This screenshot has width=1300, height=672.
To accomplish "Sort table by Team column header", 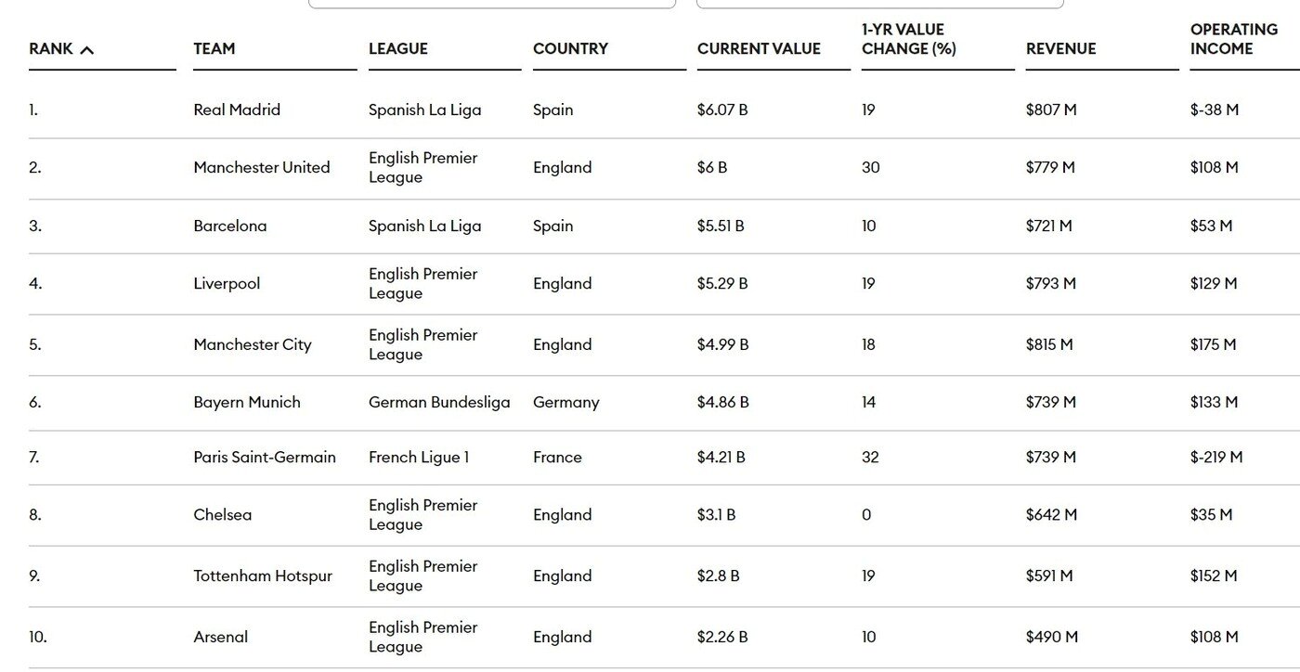I will 214,49.
